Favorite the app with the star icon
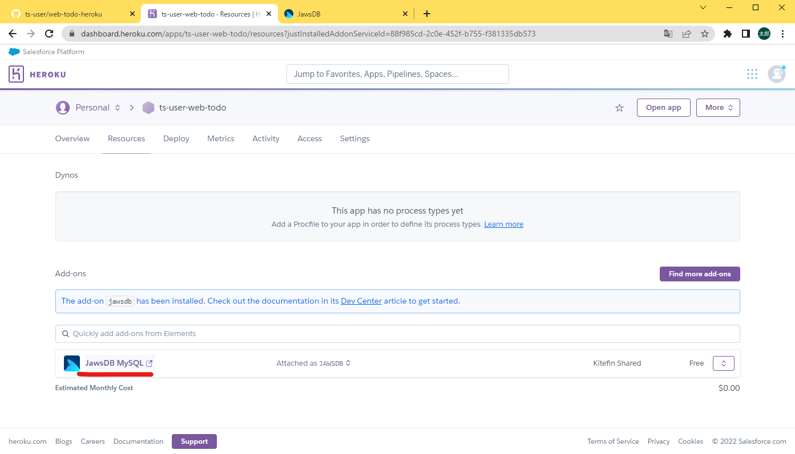 (619, 108)
